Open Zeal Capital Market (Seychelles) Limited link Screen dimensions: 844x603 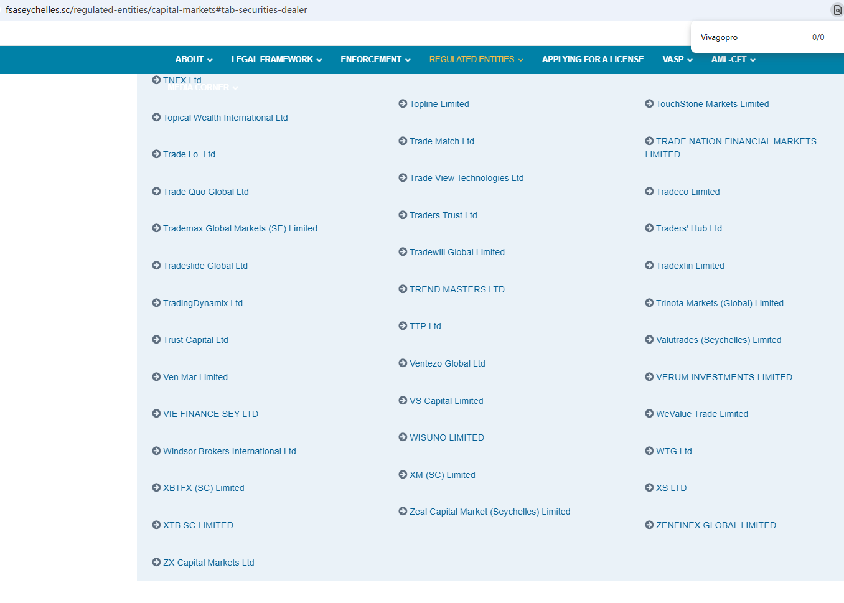(489, 512)
